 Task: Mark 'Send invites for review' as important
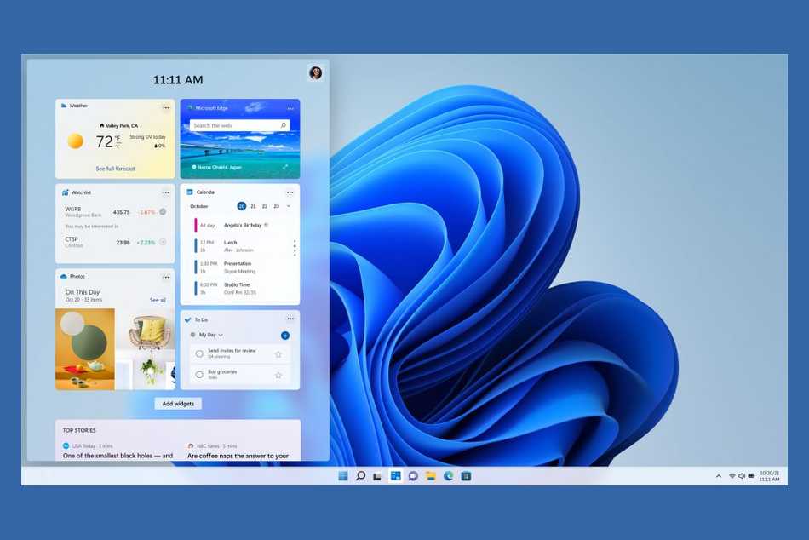click(278, 353)
